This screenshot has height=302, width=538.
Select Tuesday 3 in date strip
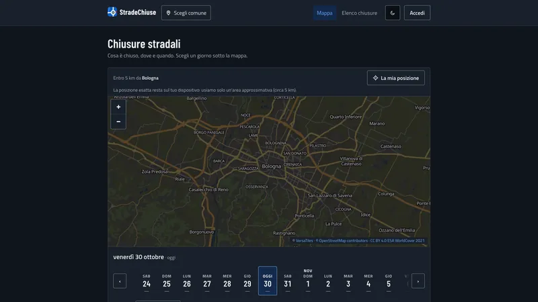point(348,281)
